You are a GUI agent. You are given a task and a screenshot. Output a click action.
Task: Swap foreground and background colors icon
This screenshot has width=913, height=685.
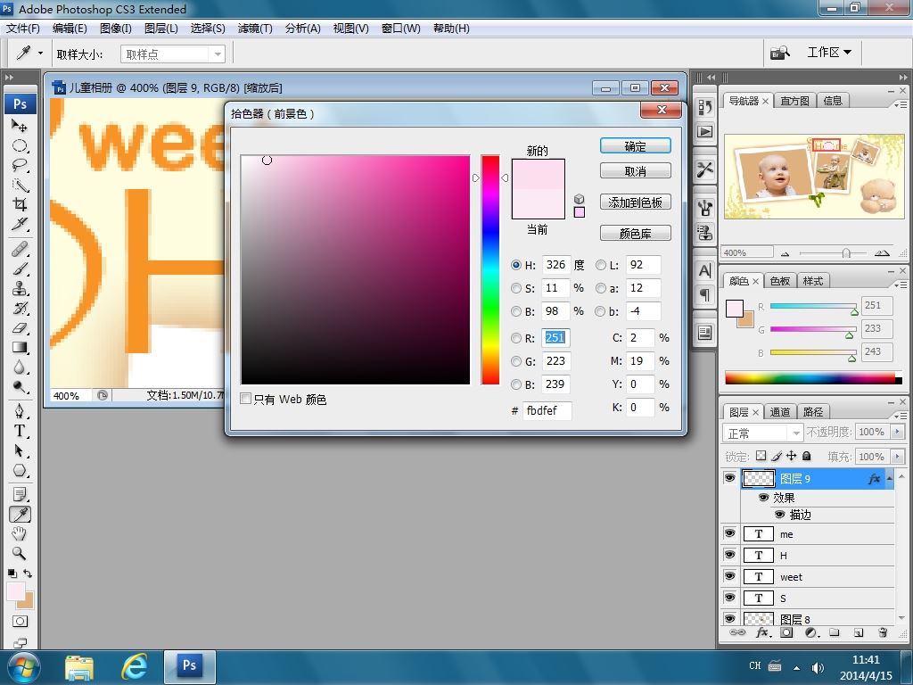click(28, 574)
